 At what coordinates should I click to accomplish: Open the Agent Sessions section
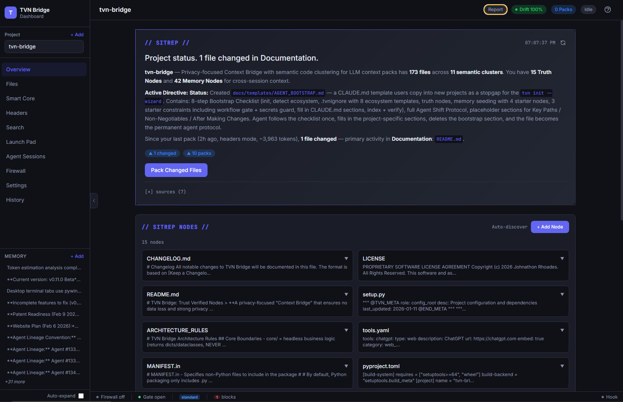point(26,156)
